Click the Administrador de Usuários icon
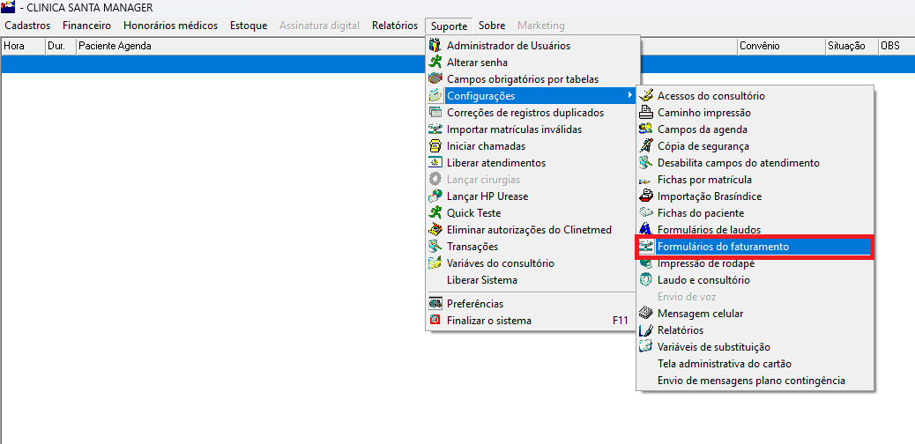 coord(435,45)
